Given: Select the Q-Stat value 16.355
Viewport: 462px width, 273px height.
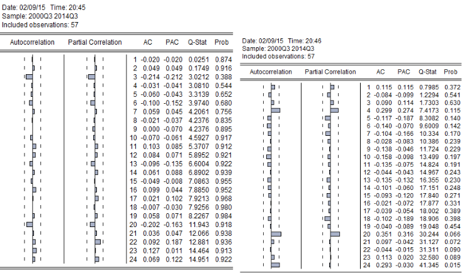Looking at the screenshot, I should pos(429,181).
